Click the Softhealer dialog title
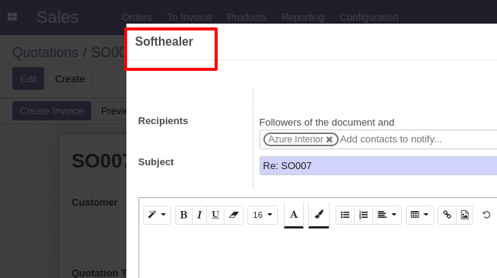Screen dimensions: 497x278 [164, 42]
